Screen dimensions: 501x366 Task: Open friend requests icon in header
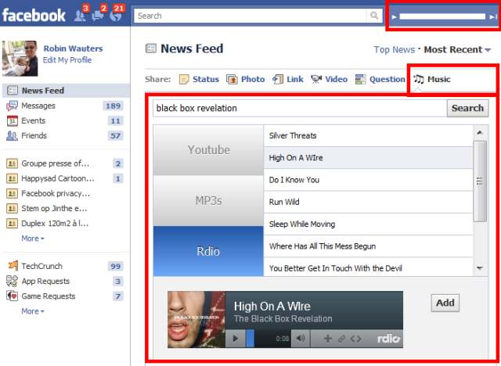point(80,16)
